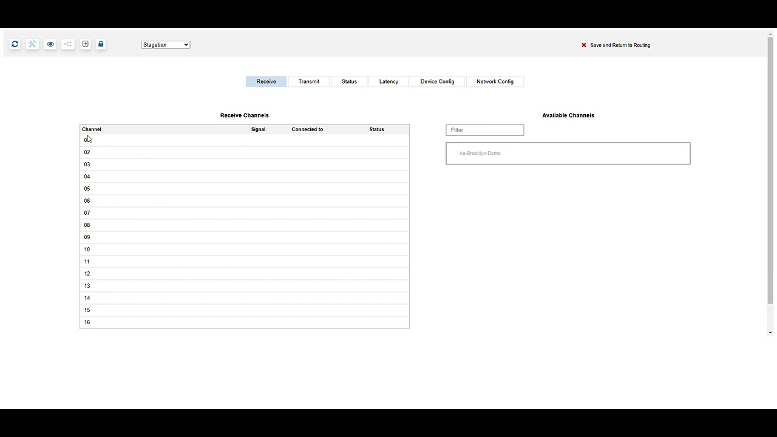Click the refresh icon in the toolbar
This screenshot has height=437, width=777.
[x=15, y=44]
